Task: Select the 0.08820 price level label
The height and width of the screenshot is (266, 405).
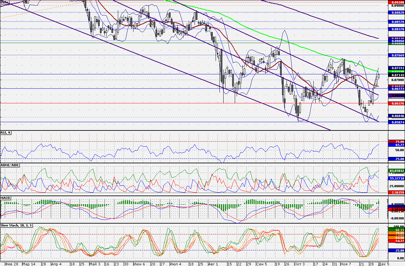Action: point(396,12)
